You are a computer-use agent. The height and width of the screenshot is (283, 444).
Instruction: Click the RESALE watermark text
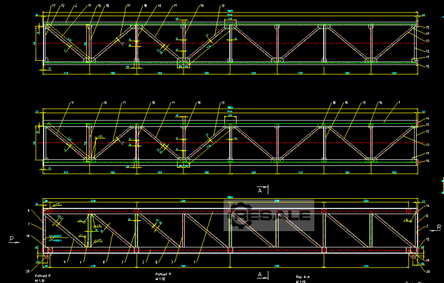pos(279,215)
